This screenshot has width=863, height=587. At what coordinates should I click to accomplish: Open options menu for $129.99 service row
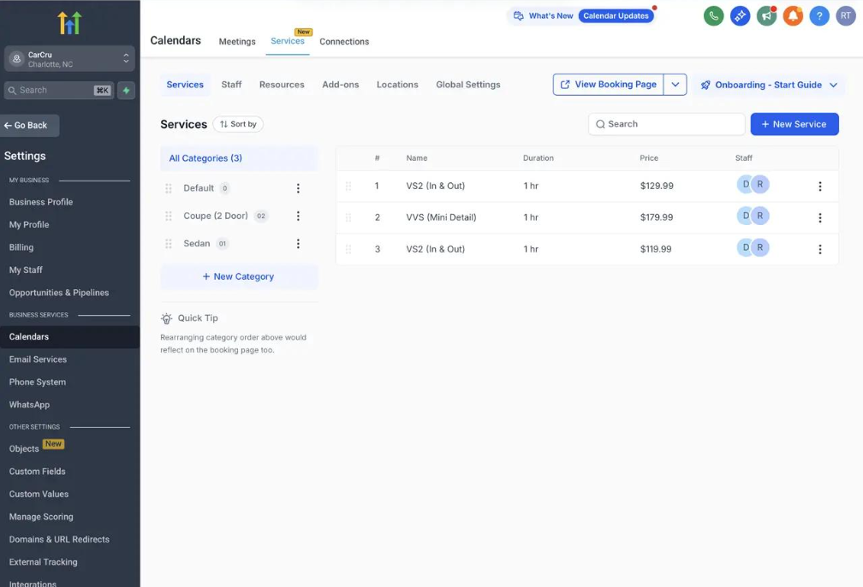pyautogui.click(x=819, y=186)
